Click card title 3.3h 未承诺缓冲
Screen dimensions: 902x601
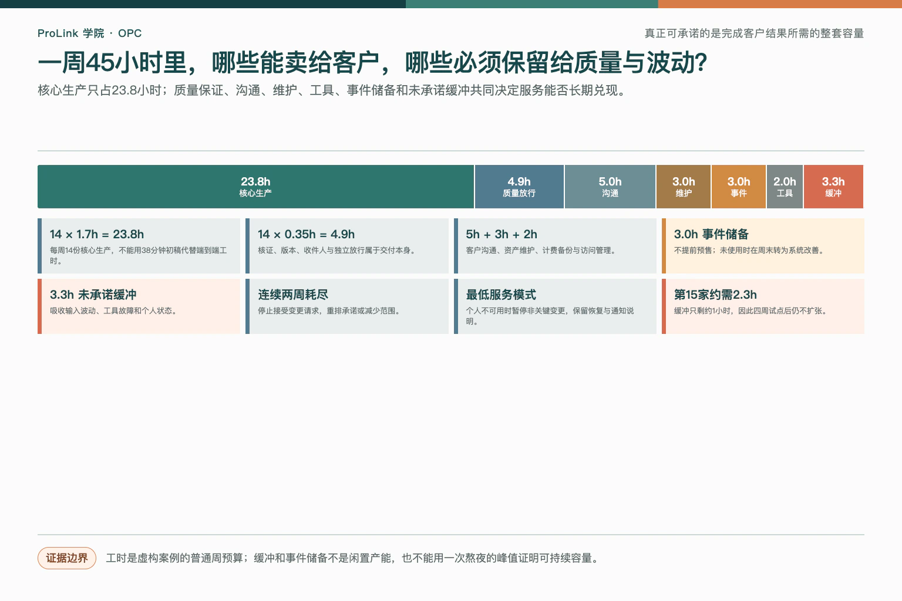pos(93,295)
